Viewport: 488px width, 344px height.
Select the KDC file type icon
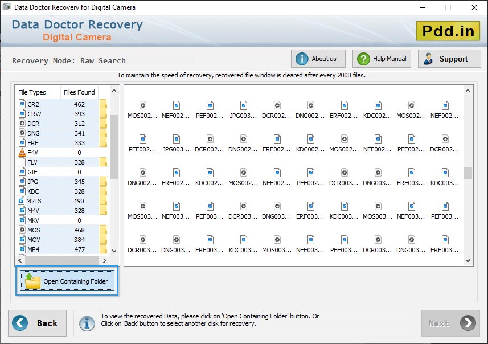(x=22, y=191)
